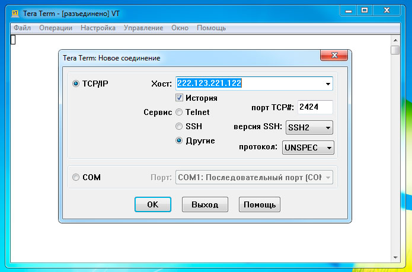Expand the Хост address dropdown

pyautogui.click(x=327, y=84)
